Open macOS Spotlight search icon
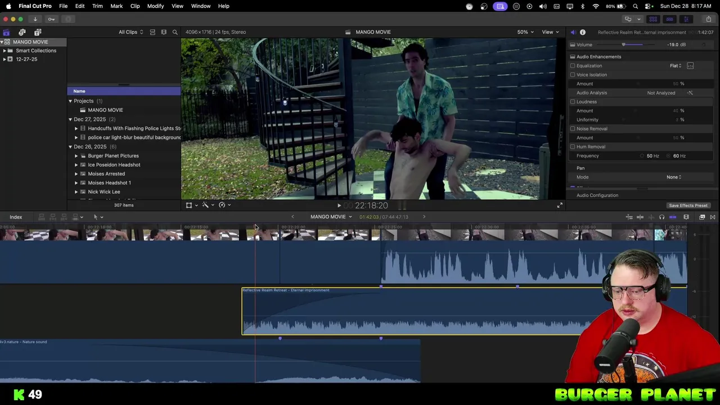This screenshot has height=405, width=720. click(x=635, y=6)
